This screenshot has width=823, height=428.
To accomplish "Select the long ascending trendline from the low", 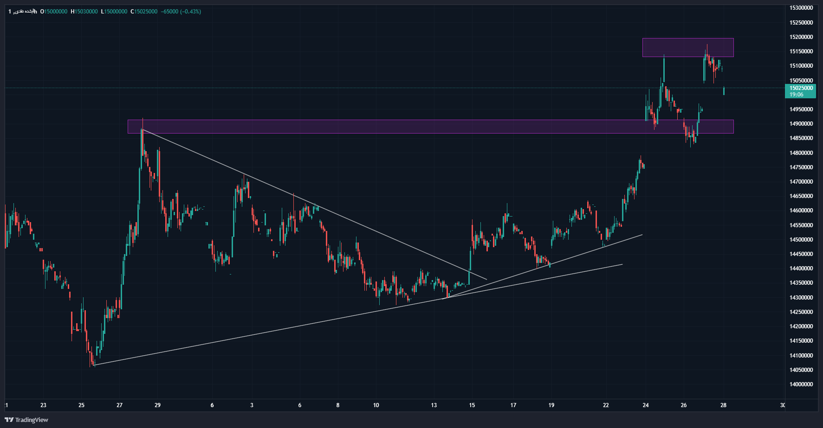I will point(269,331).
